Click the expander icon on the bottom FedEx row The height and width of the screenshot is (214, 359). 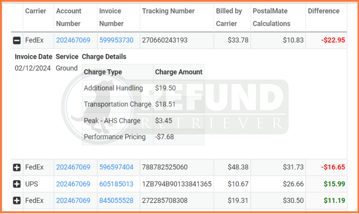tap(16, 200)
